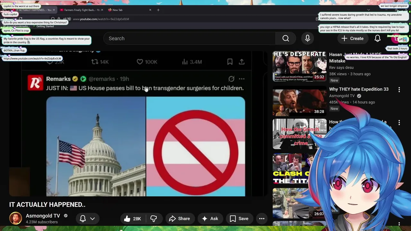
Task: Click chat message 'that took 2 hours'
Action: pyautogui.click(x=397, y=48)
